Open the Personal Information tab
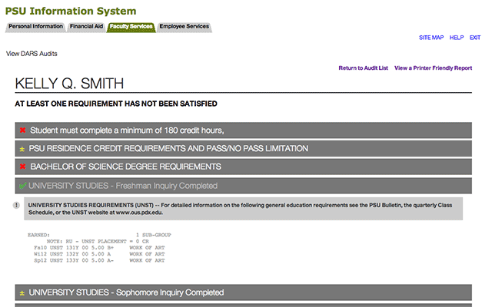 pyautogui.click(x=35, y=27)
